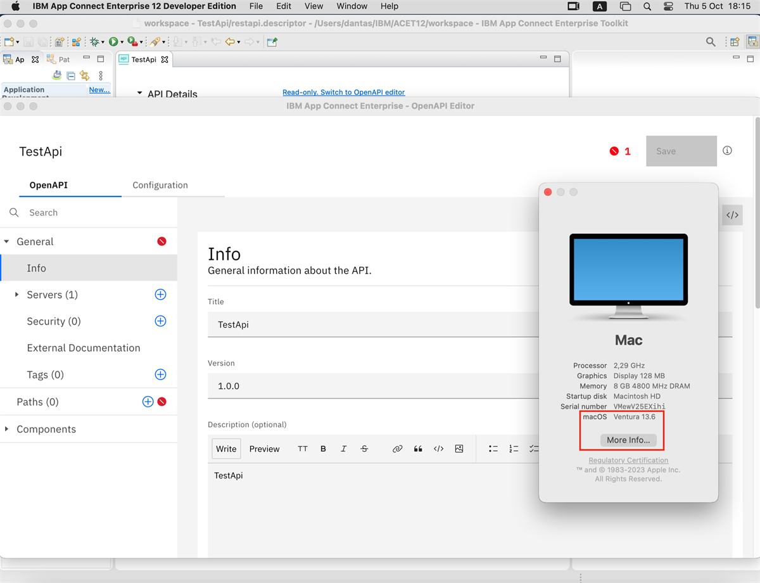Click the More Info... button in About This Mac

tap(628, 440)
